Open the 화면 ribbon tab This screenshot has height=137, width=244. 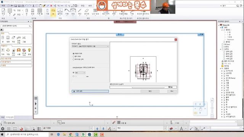click(x=90, y=6)
